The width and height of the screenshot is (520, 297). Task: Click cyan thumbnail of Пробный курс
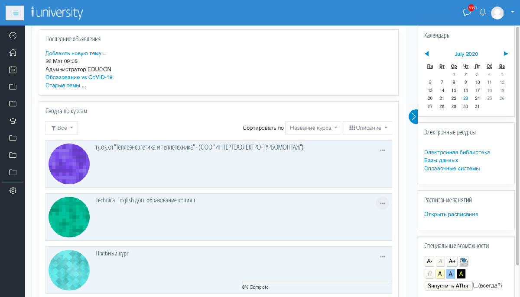(69, 270)
